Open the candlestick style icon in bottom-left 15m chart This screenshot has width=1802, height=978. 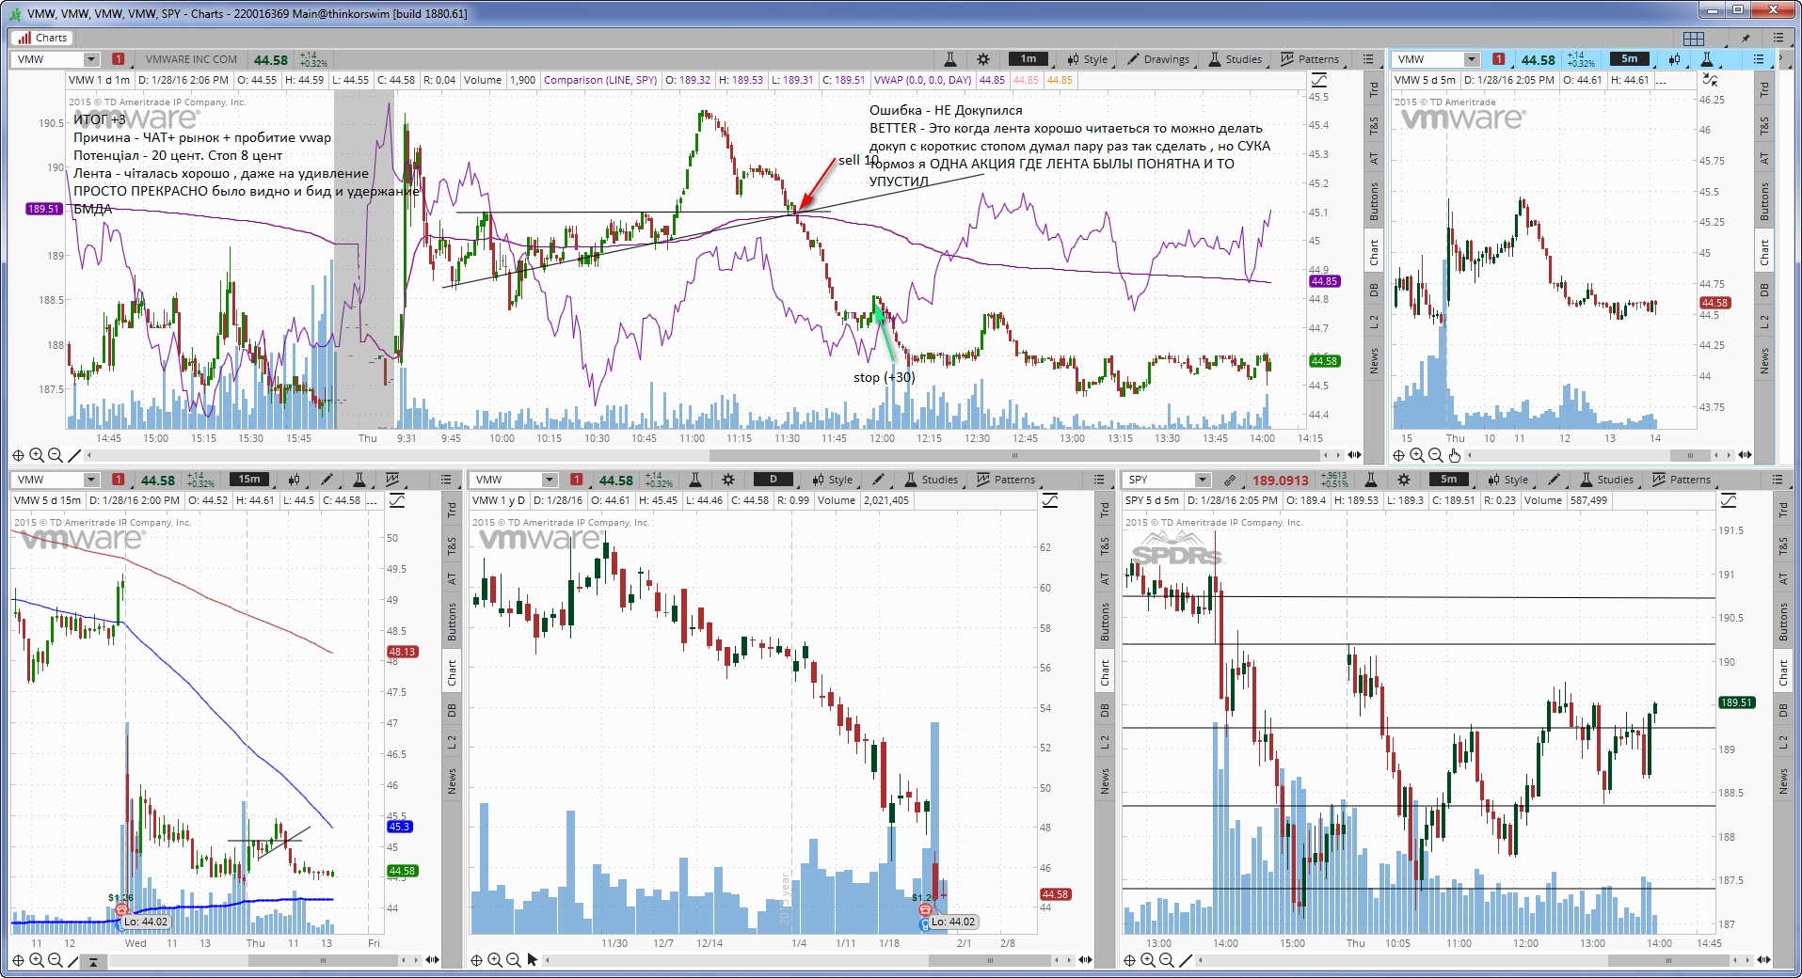click(x=294, y=480)
